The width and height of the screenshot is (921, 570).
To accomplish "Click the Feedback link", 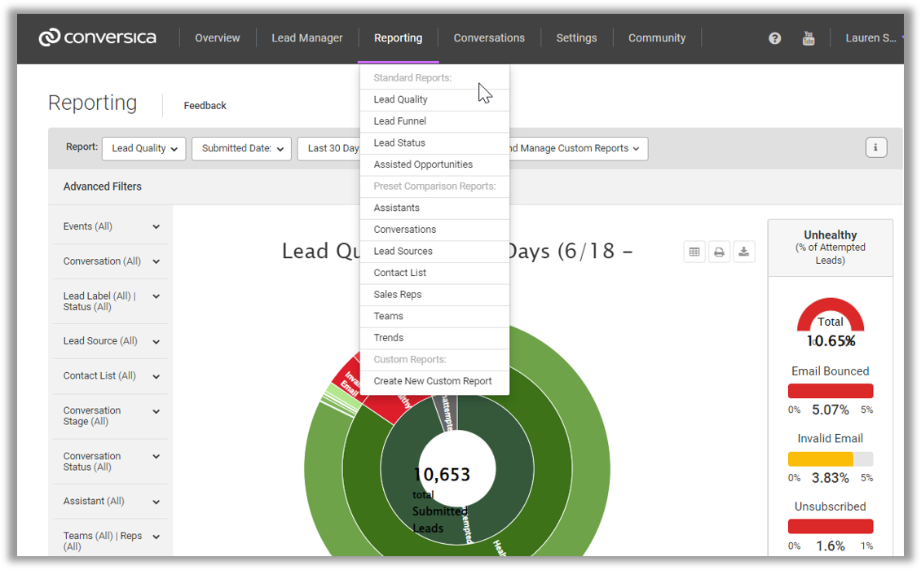I will pos(205,106).
